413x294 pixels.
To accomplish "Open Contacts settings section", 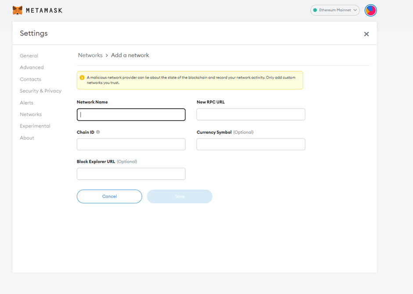I will tap(30, 79).
